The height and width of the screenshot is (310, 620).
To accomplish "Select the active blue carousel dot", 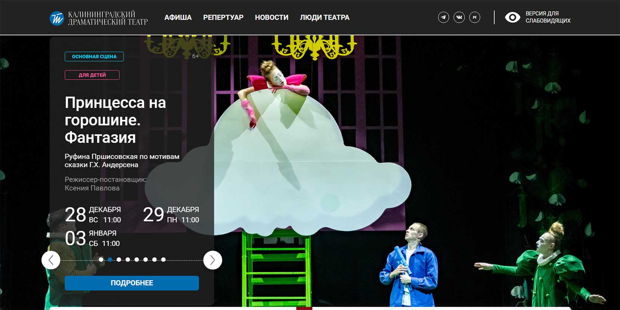I will click(x=110, y=260).
